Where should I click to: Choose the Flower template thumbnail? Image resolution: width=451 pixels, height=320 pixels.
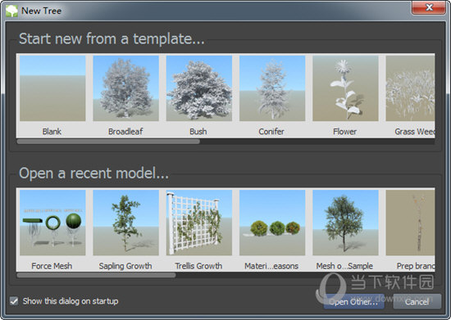[x=345, y=88]
